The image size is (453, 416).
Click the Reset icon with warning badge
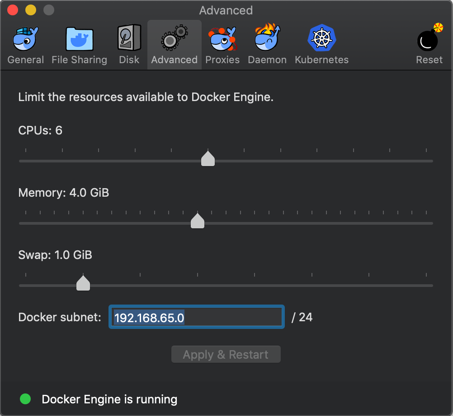coord(429,41)
